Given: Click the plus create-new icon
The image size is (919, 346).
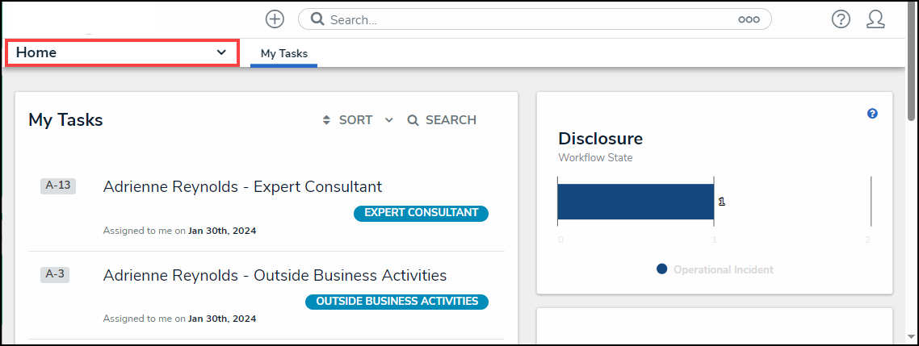Looking at the screenshot, I should 275,19.
